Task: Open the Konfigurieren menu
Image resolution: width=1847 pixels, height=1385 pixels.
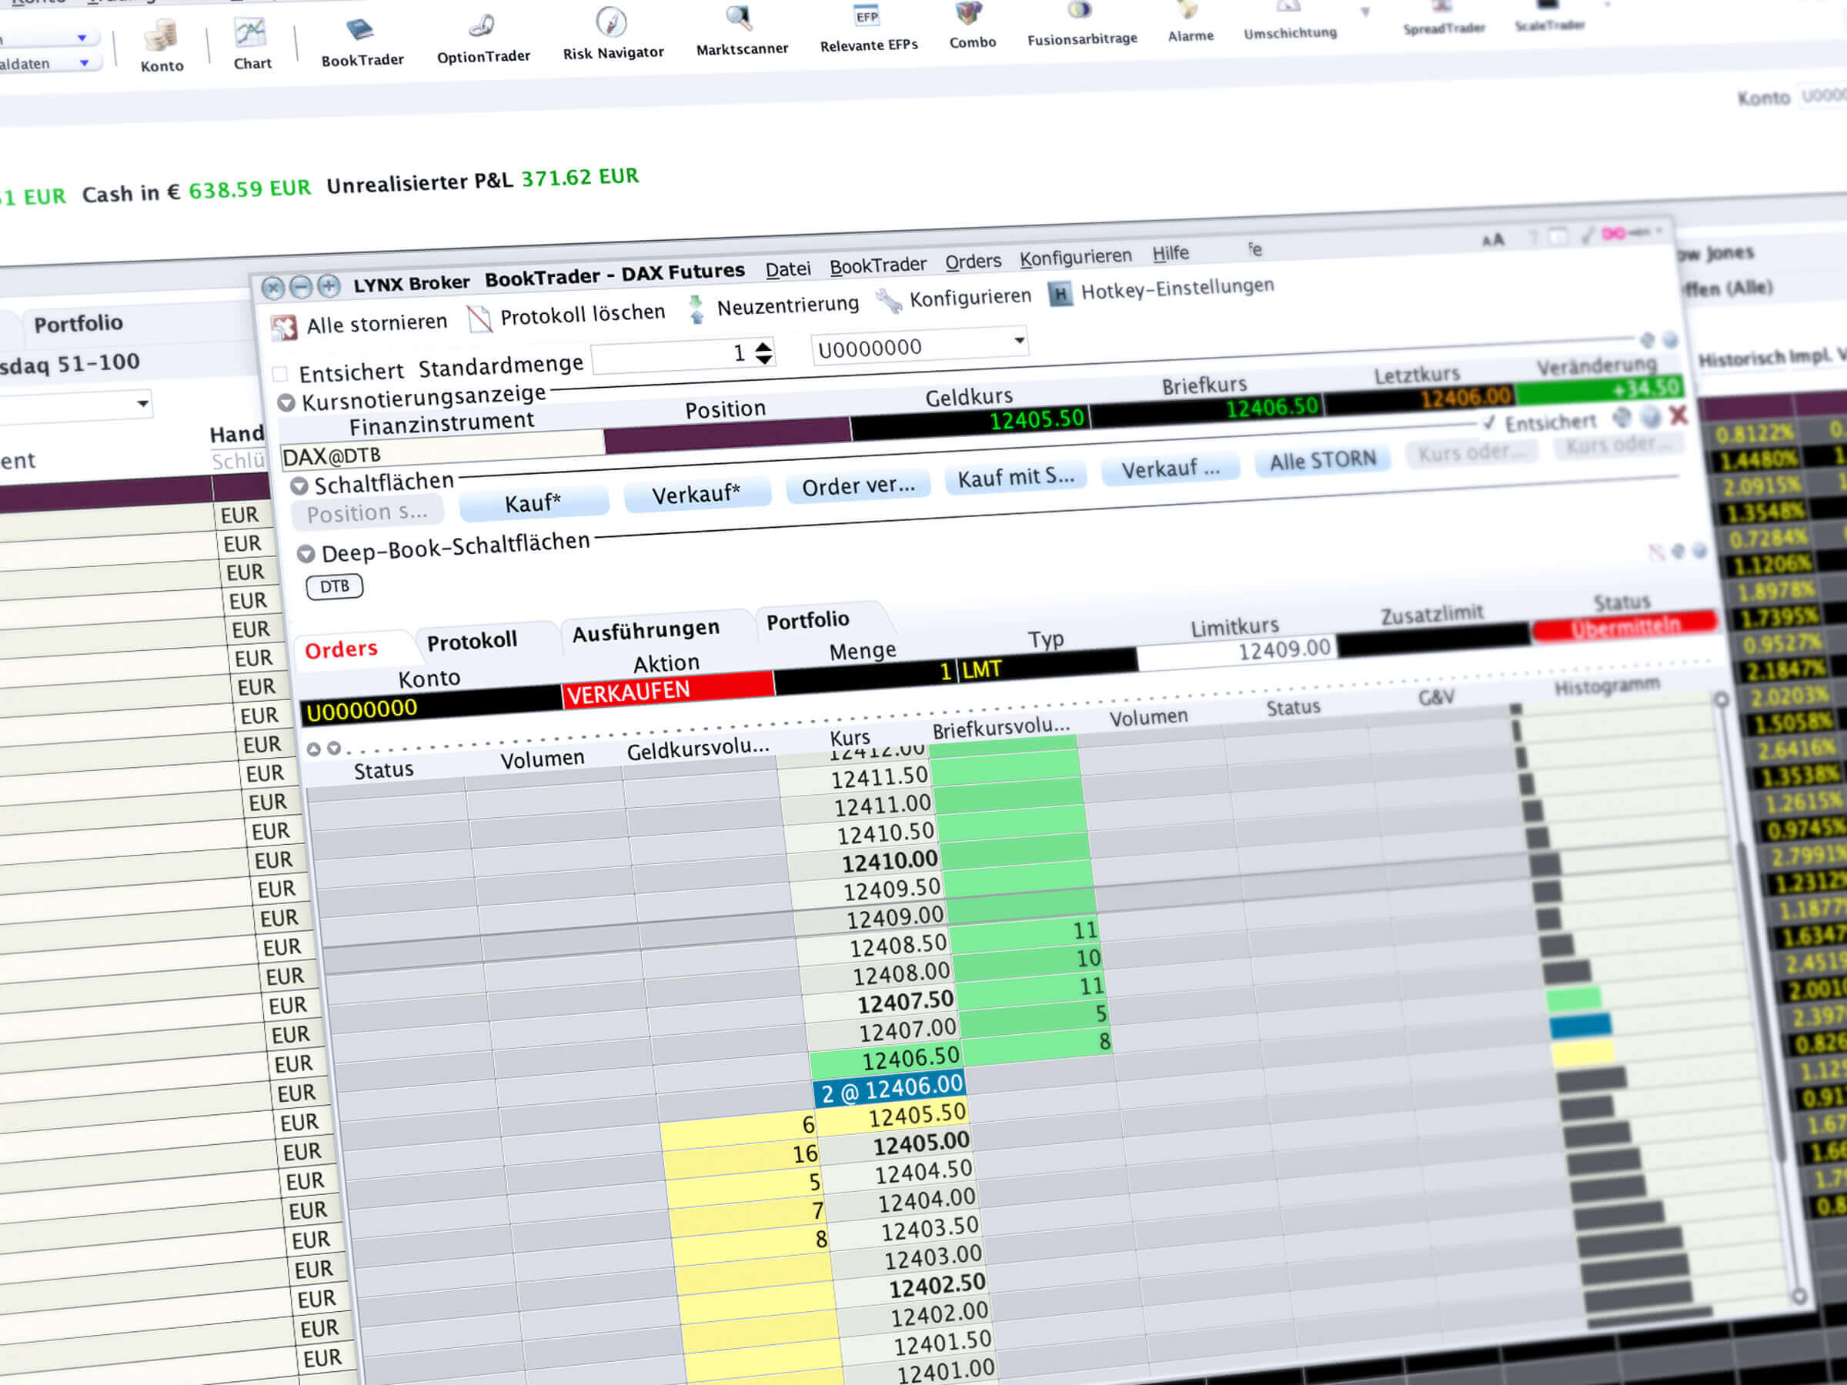Action: point(1075,257)
